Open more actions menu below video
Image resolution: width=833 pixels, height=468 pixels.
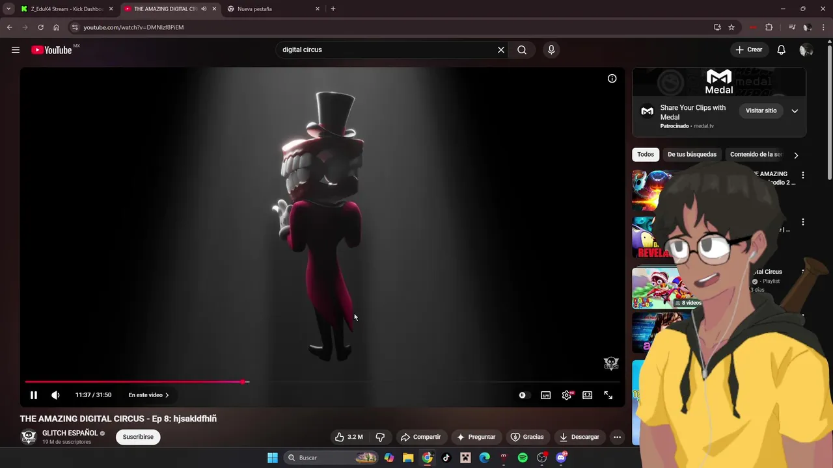pyautogui.click(x=617, y=437)
